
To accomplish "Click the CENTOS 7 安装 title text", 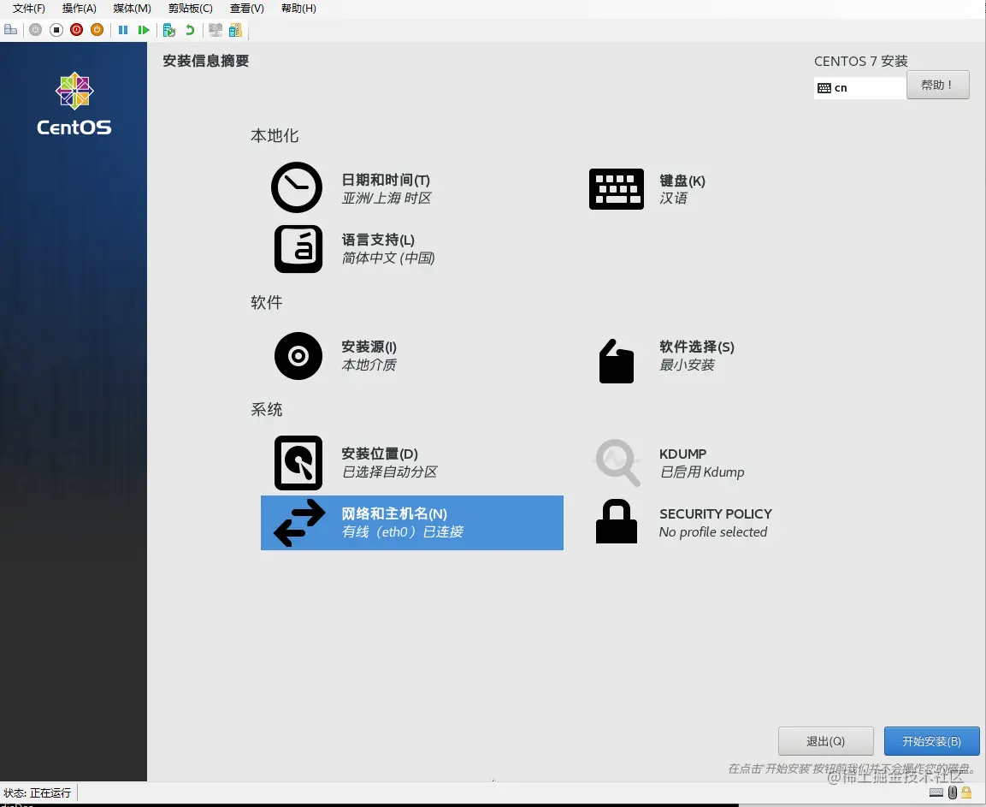I will point(861,61).
